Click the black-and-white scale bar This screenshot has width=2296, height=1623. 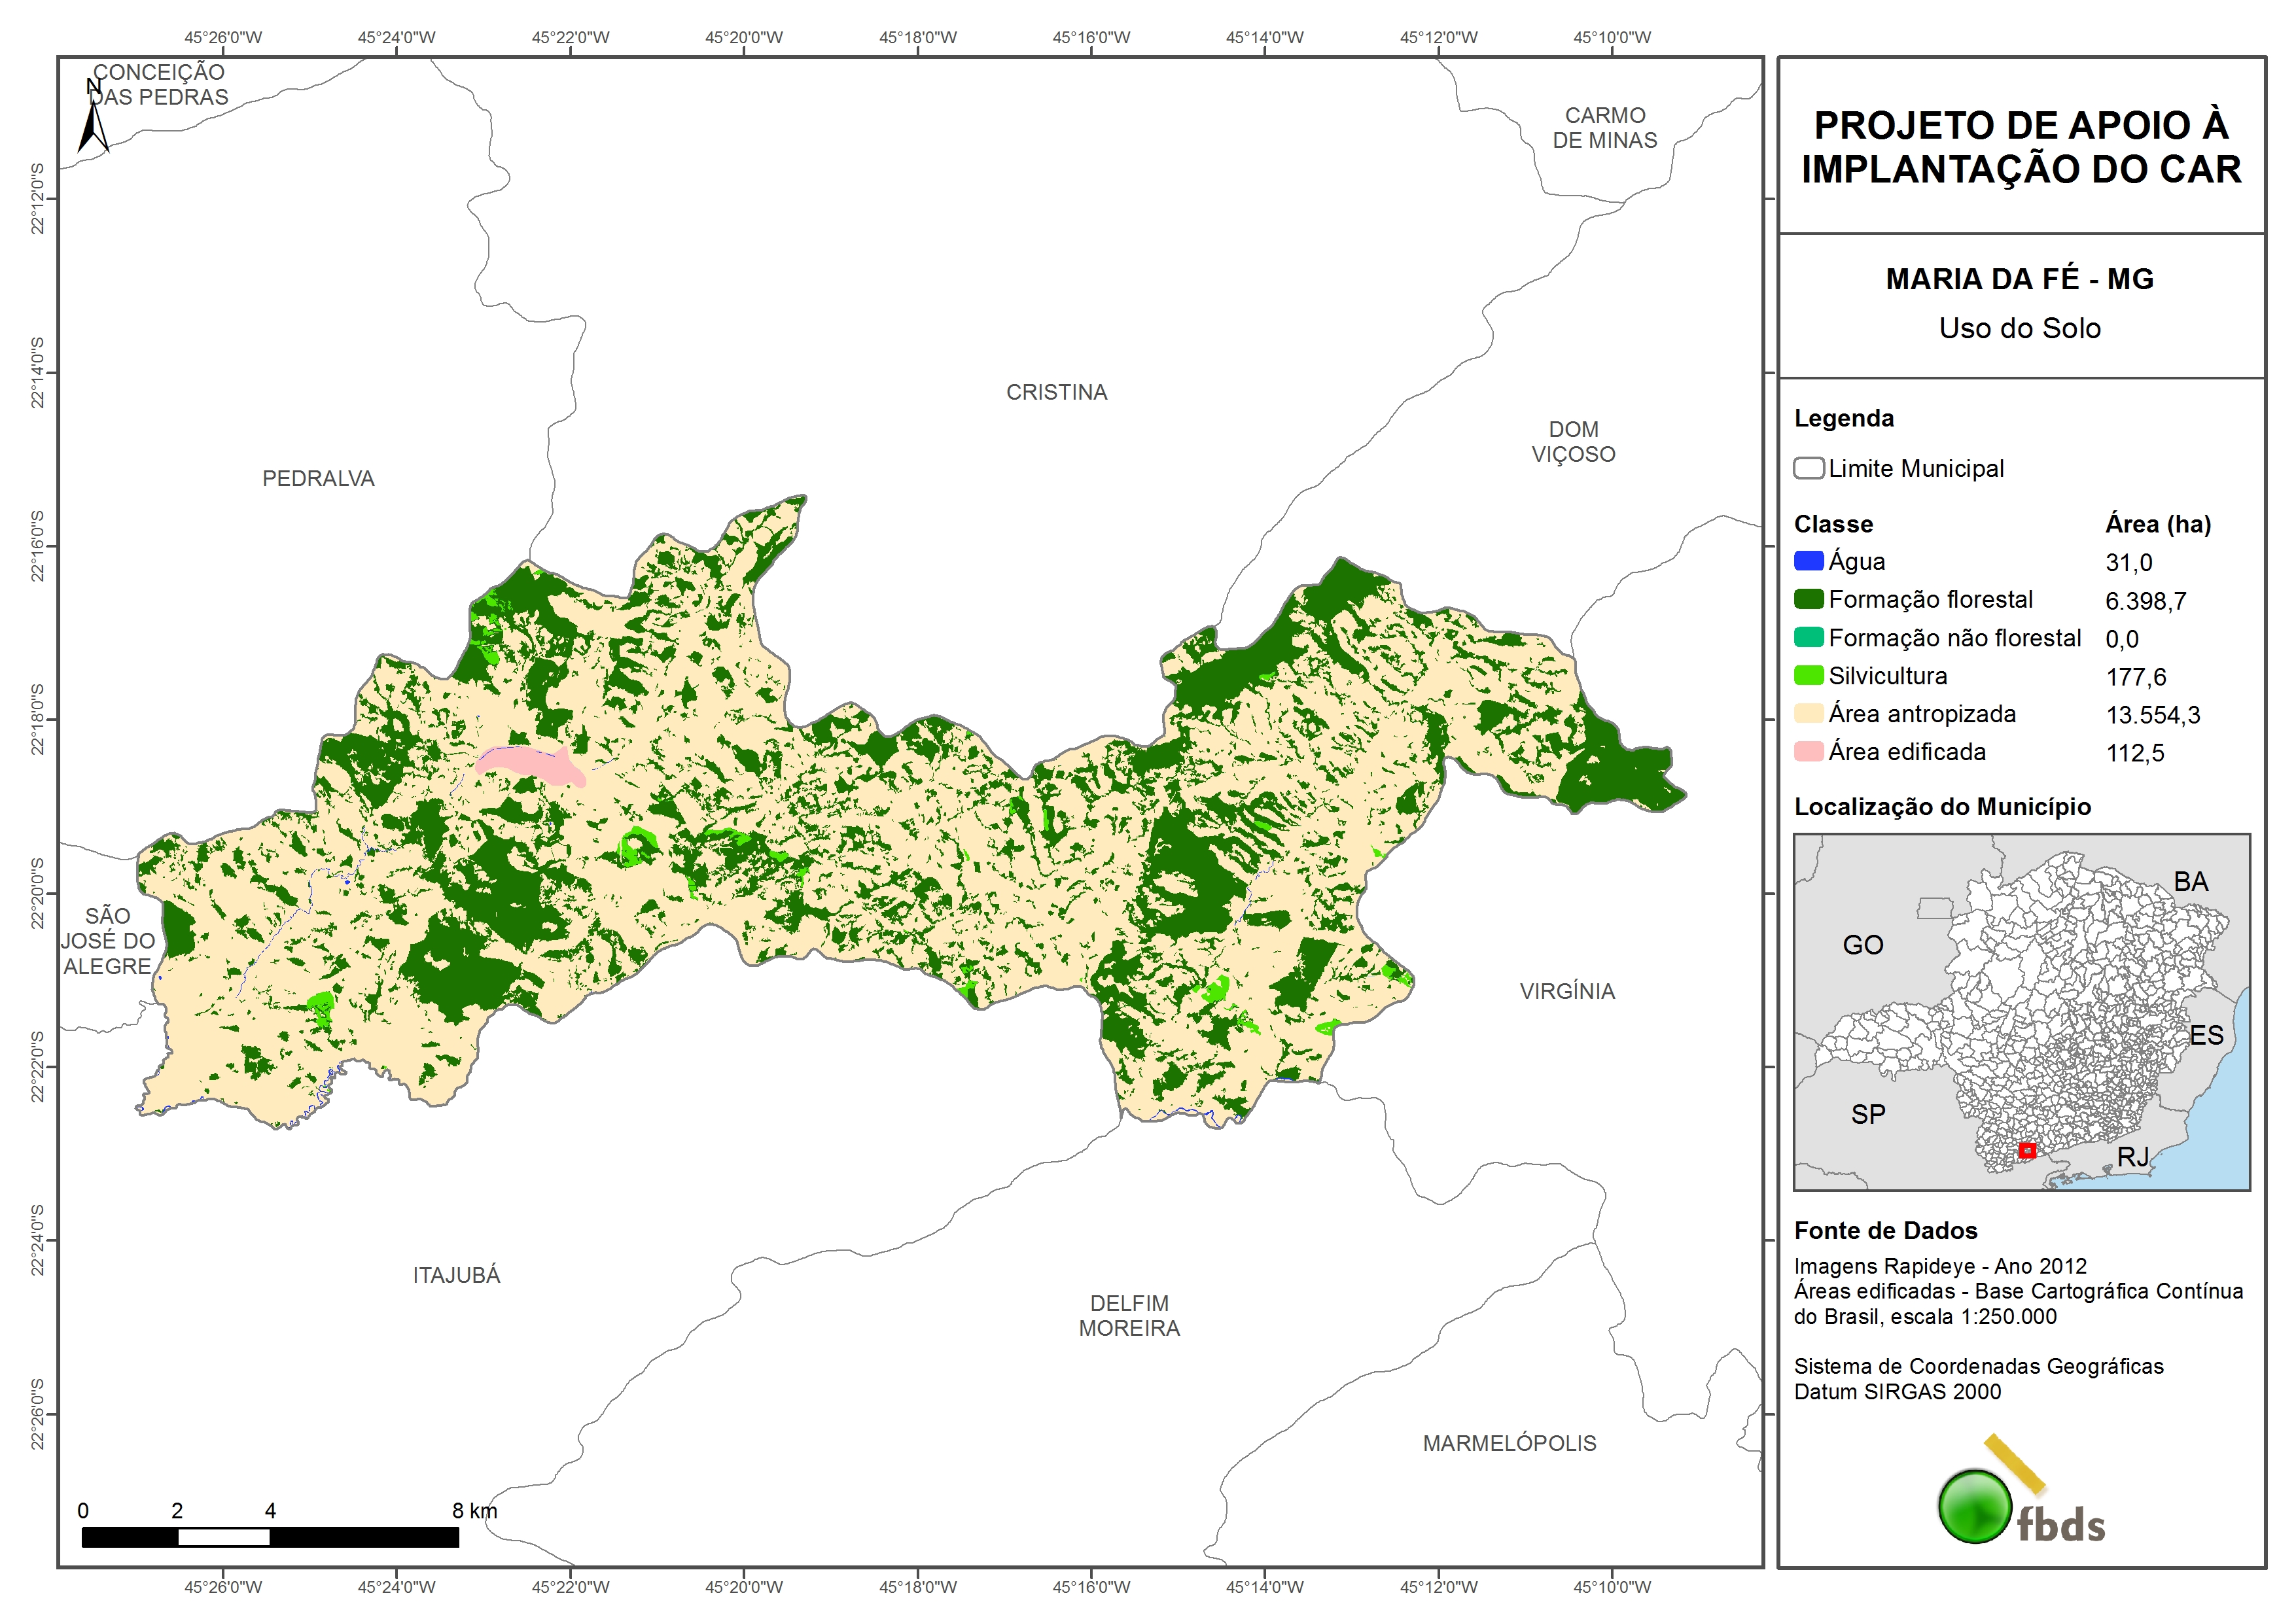[270, 1537]
